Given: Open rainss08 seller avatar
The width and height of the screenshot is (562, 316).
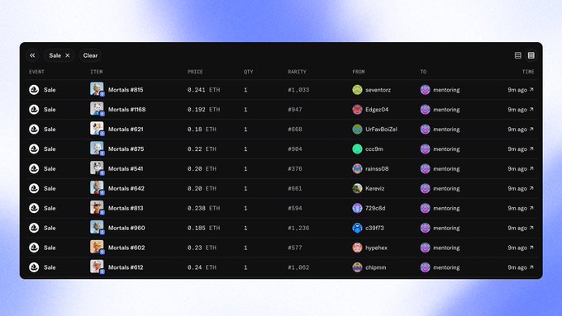Looking at the screenshot, I should [x=357, y=168].
